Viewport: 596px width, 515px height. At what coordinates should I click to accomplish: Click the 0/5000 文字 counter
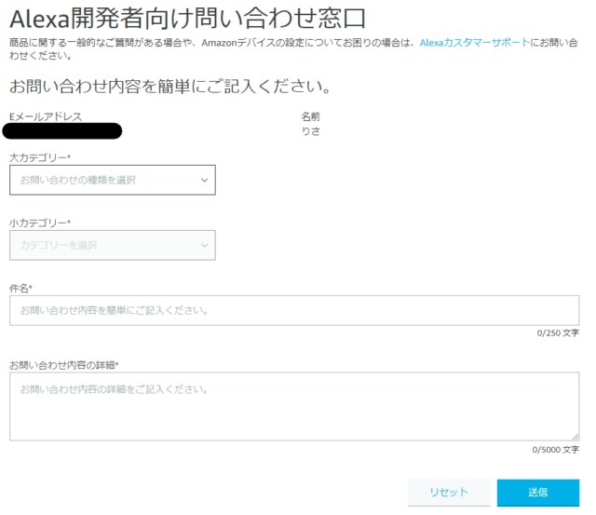pyautogui.click(x=555, y=450)
